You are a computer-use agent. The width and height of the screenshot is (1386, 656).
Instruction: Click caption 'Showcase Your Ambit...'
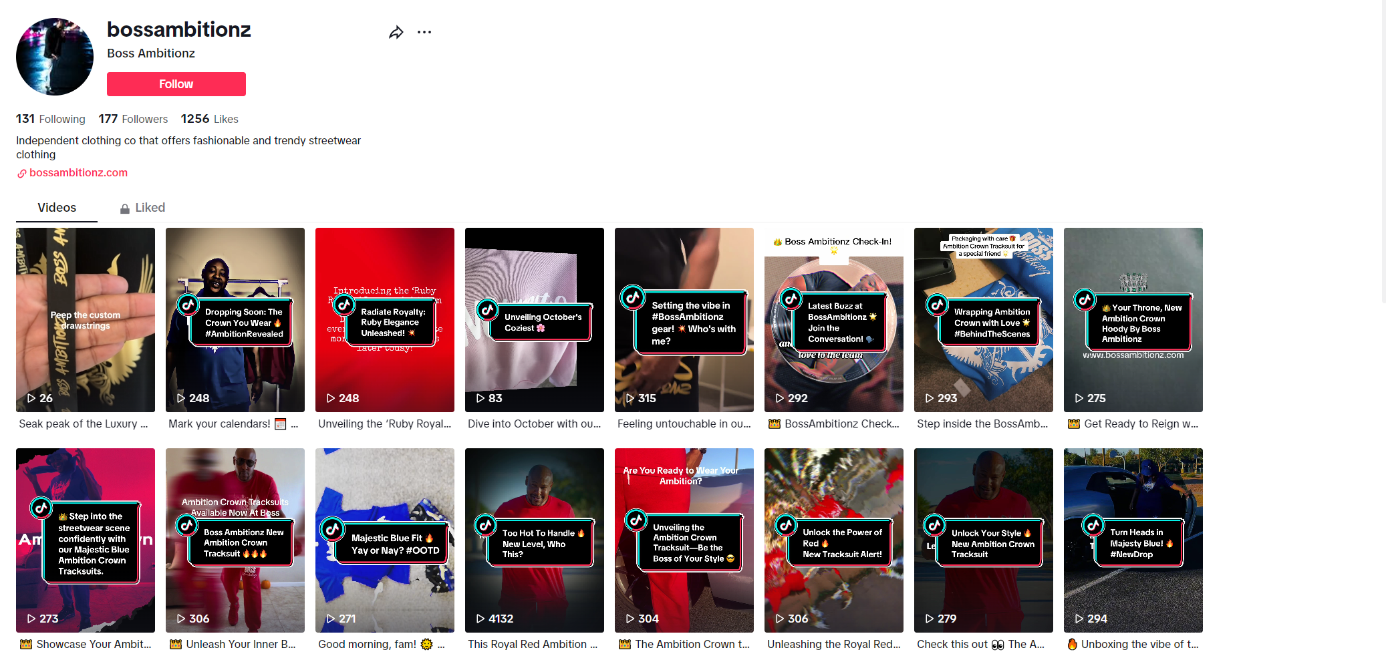[x=86, y=644]
